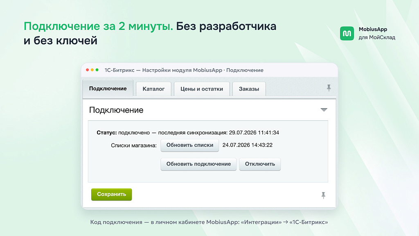Image resolution: width=419 pixels, height=236 pixels.
Task: Click the timestamp 24.07.2026 14:43:22
Action: point(248,145)
